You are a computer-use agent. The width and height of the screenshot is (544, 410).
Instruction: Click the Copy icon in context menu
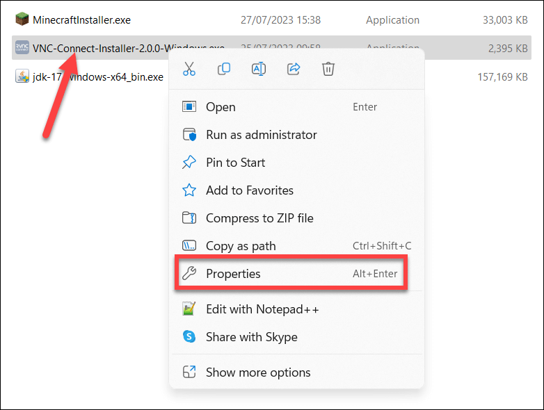[223, 69]
